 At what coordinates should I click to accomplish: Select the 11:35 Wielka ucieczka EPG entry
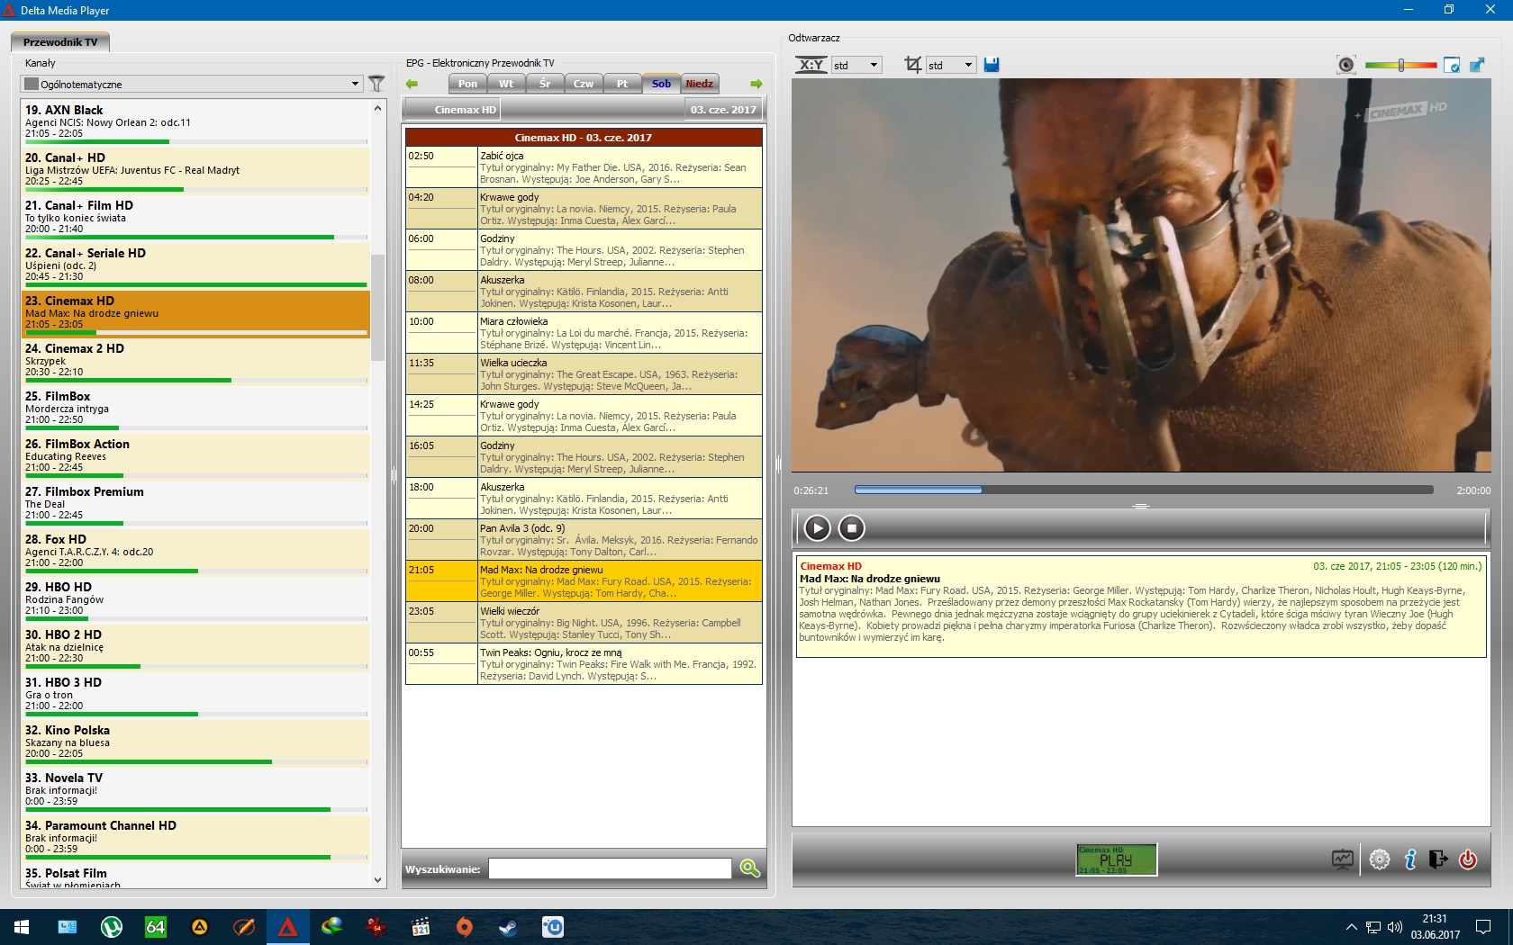click(584, 373)
